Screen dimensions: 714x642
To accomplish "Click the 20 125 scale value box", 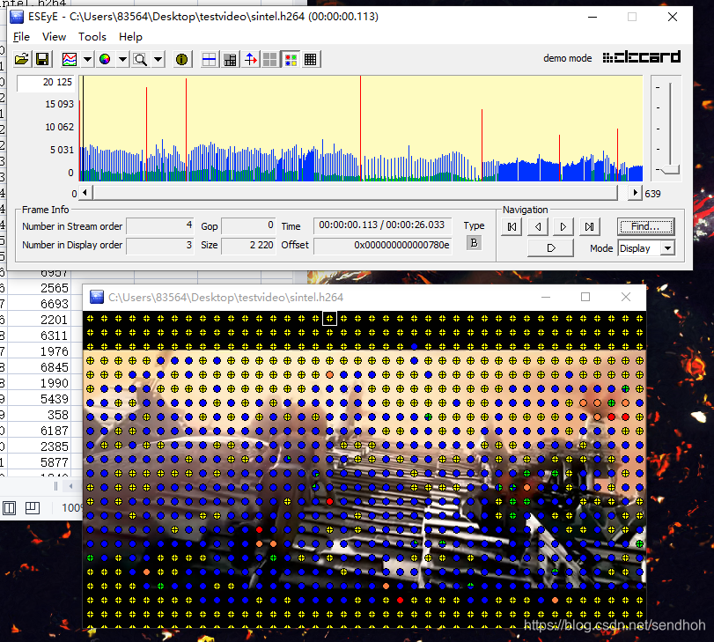I will [x=46, y=83].
